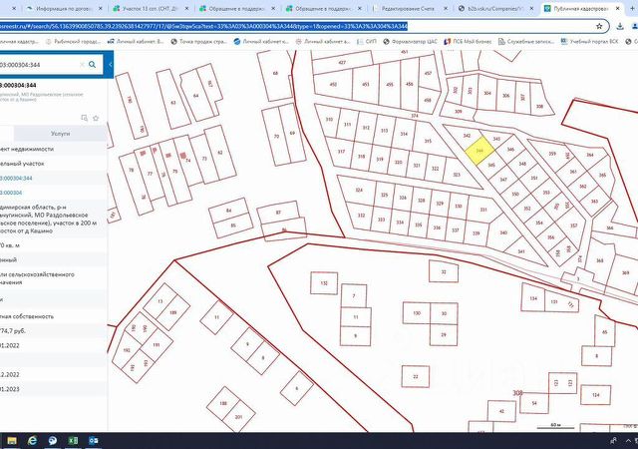Open the 'Точка продаж стра...' bookmark
The image size is (638, 449).
[x=199, y=41]
